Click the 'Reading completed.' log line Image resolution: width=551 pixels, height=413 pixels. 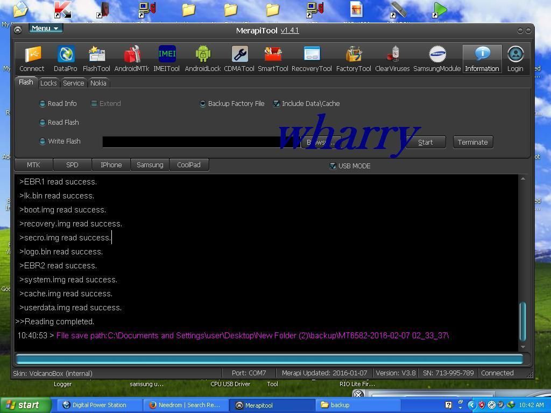[x=55, y=322]
